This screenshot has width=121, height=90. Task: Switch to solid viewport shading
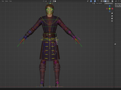tap(105, 1)
